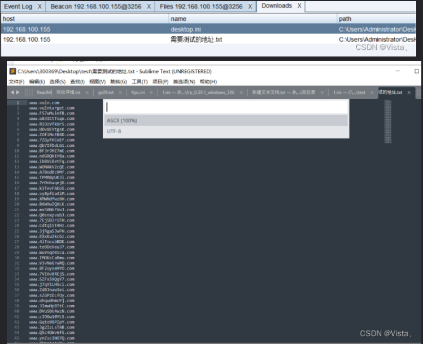Open the 编辑(E) menu
Image resolution: width=423 pixels, height=344 pixels.
pyautogui.click(x=37, y=82)
